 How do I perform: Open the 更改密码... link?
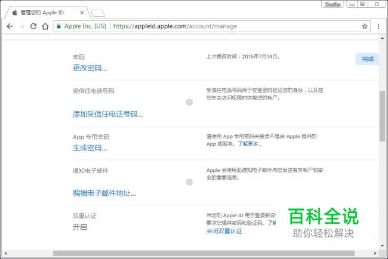[90, 68]
